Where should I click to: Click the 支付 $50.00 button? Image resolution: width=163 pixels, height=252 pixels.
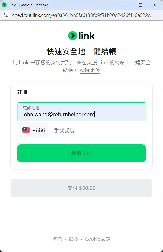tap(81, 188)
